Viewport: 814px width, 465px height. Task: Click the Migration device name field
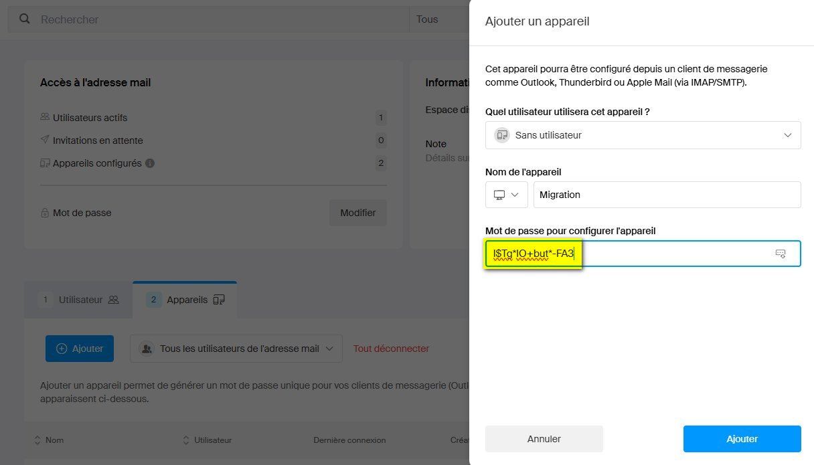[x=667, y=195]
